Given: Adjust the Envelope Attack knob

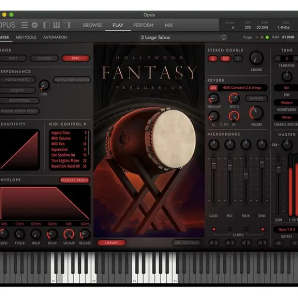Looking at the screenshot, I should point(19,234).
